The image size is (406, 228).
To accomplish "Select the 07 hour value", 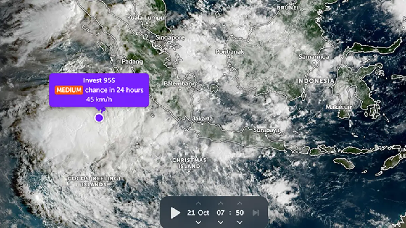I will coord(220,213).
